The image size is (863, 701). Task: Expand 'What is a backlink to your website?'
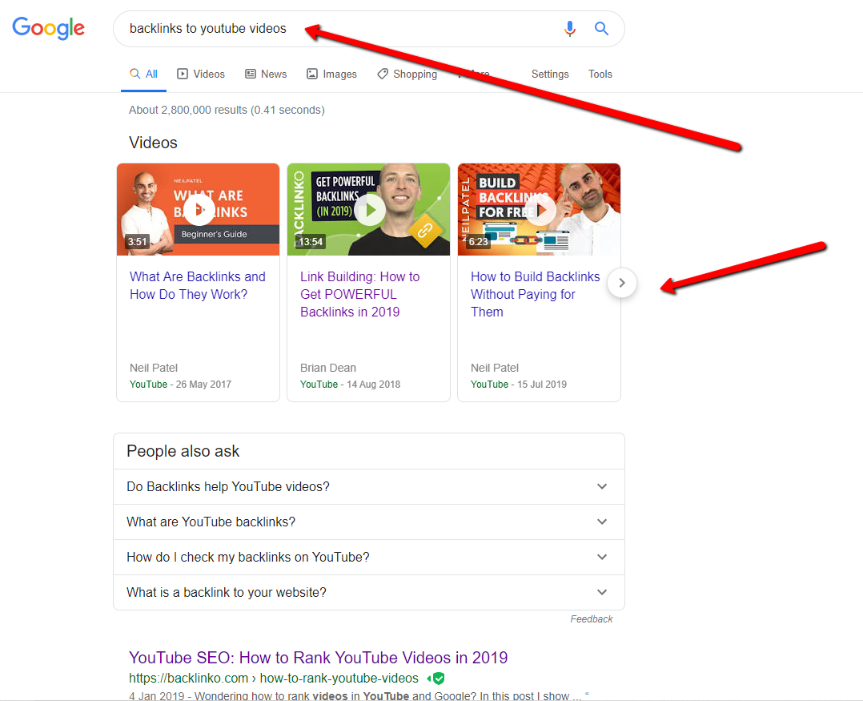tap(369, 593)
